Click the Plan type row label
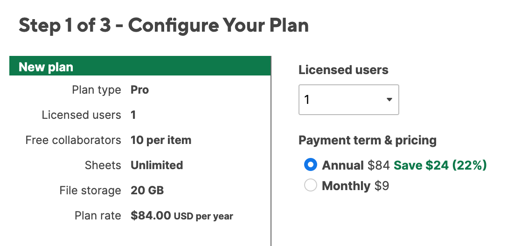This screenshot has height=246, width=514. click(97, 90)
